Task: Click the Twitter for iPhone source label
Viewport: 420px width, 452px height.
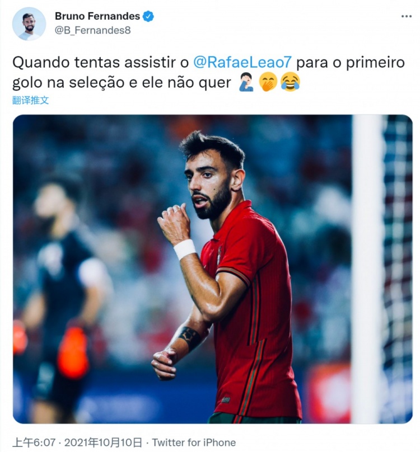Action: [194, 442]
